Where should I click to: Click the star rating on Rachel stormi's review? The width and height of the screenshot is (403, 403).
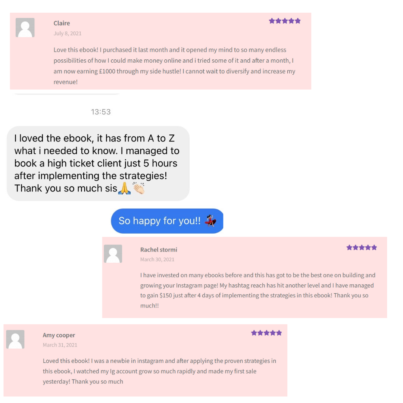coord(362,247)
